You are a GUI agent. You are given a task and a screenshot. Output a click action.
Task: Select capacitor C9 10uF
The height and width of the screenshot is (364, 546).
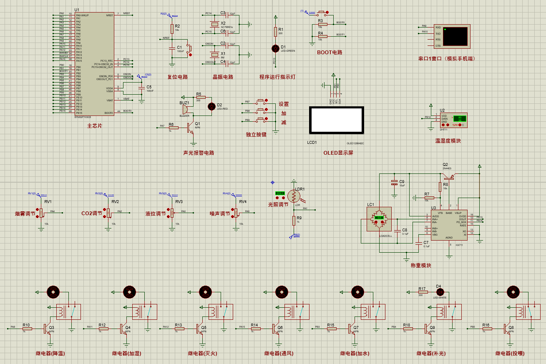[394, 182]
